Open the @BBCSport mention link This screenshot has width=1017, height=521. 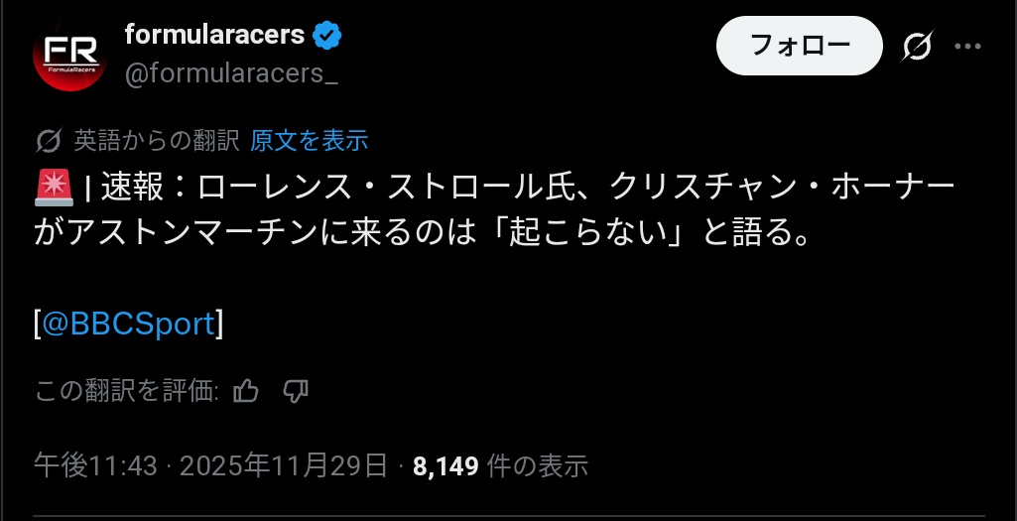point(128,324)
